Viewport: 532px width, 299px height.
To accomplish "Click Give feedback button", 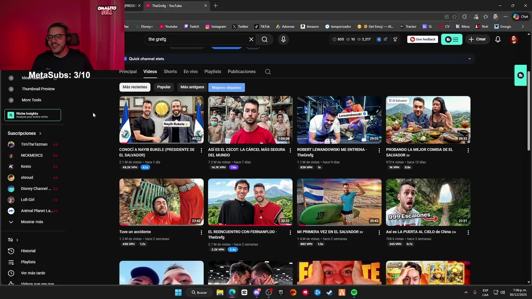I will (x=423, y=39).
